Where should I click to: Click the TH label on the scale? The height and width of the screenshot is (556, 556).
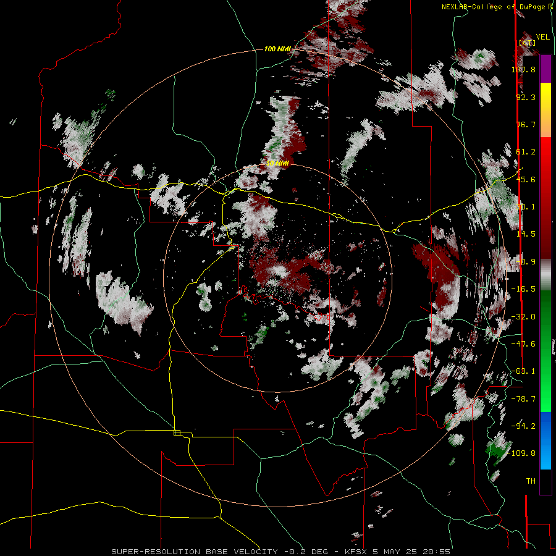[x=531, y=481]
